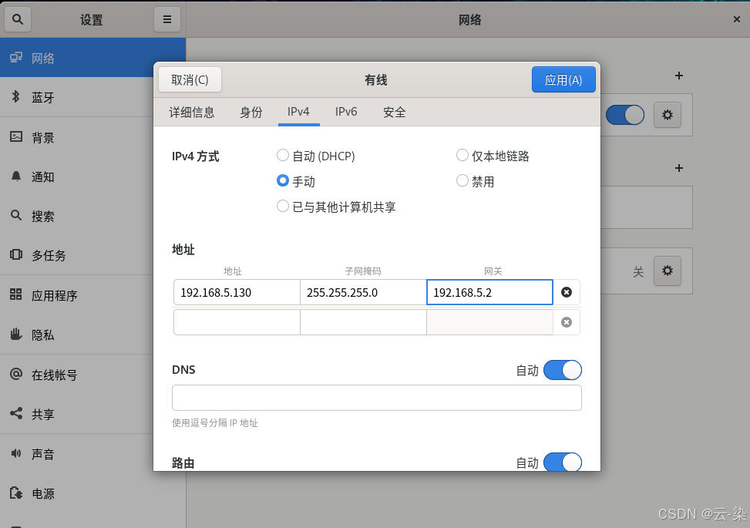Click the Bluetooth icon in sidebar
Viewport: 750px width, 528px height.
click(15, 97)
